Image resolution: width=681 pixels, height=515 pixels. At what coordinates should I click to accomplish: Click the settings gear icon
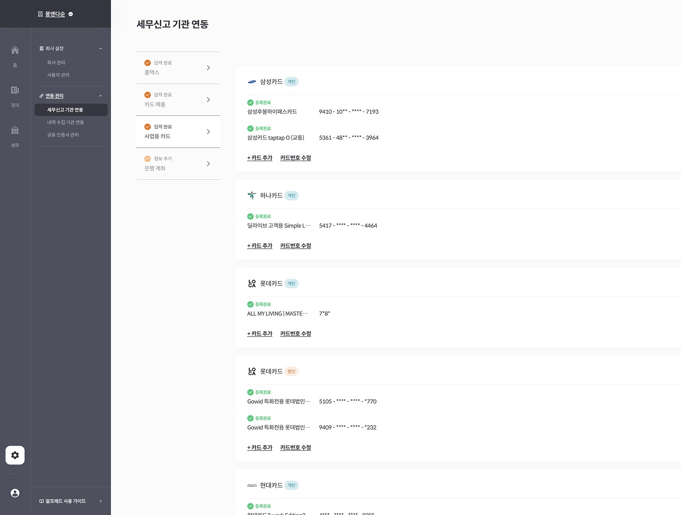(15, 455)
